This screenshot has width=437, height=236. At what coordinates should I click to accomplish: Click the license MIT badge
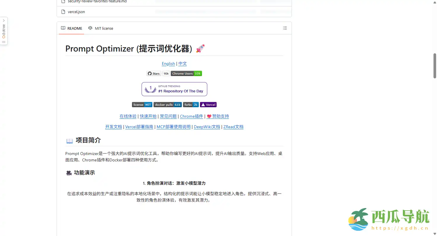pyautogui.click(x=142, y=105)
